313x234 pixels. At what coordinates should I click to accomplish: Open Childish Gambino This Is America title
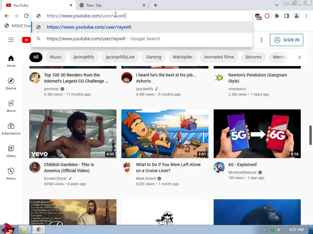click(69, 168)
